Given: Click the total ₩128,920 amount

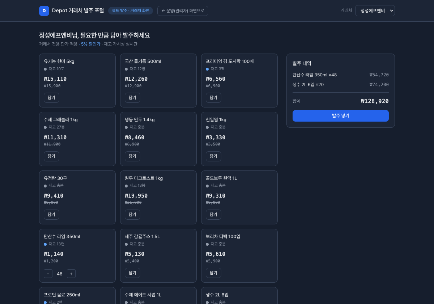Looking at the screenshot, I should tap(375, 101).
